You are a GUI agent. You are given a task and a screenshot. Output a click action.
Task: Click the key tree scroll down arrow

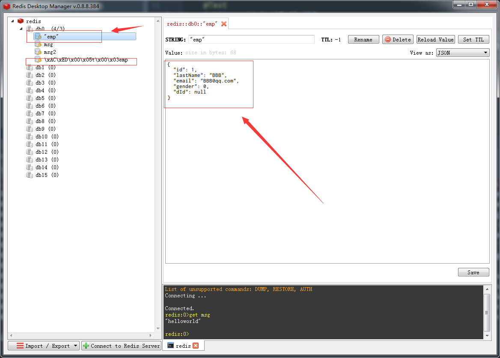click(158, 329)
